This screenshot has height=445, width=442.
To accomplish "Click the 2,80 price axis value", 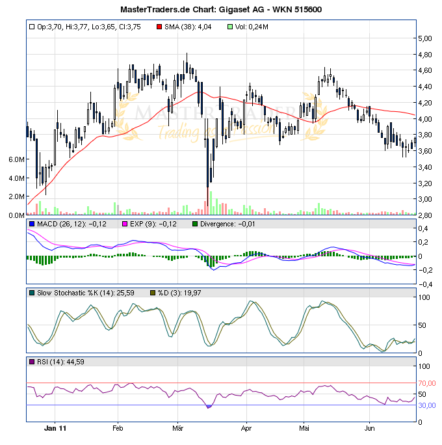I will click(425, 215).
